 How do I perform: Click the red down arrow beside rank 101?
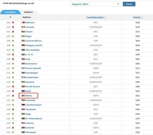click(x=13, y=22)
